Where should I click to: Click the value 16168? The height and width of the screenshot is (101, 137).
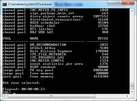pos(103,20)
